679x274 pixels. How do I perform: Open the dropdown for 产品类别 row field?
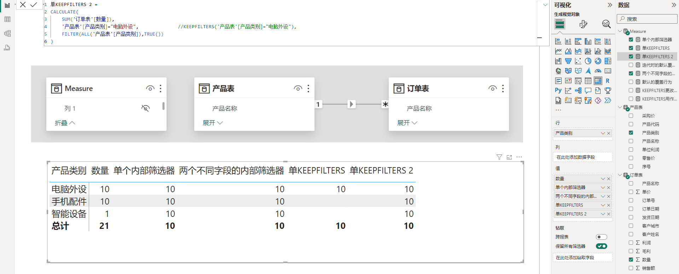click(603, 133)
